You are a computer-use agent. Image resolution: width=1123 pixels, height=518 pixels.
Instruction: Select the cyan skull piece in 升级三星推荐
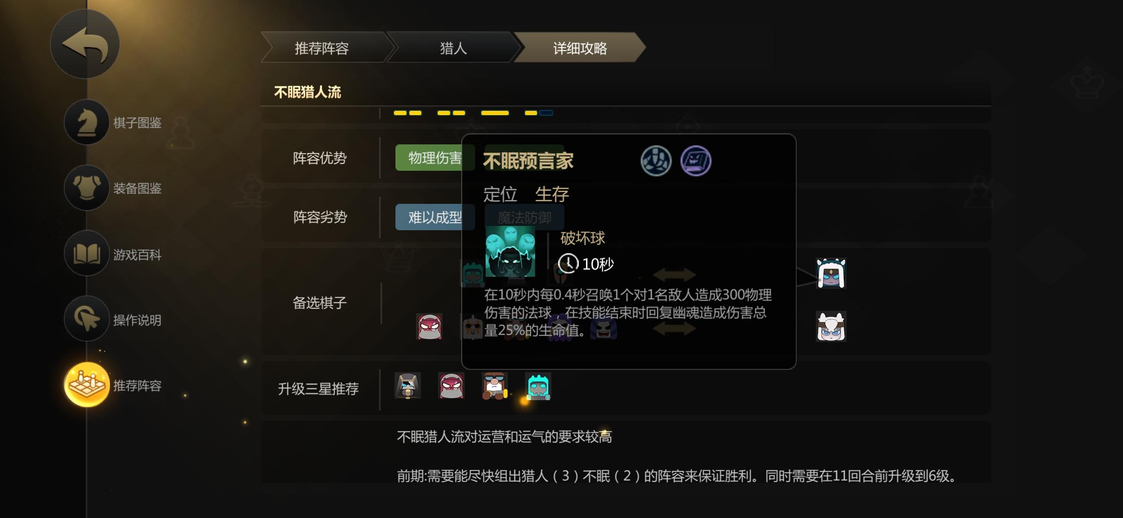coord(538,386)
